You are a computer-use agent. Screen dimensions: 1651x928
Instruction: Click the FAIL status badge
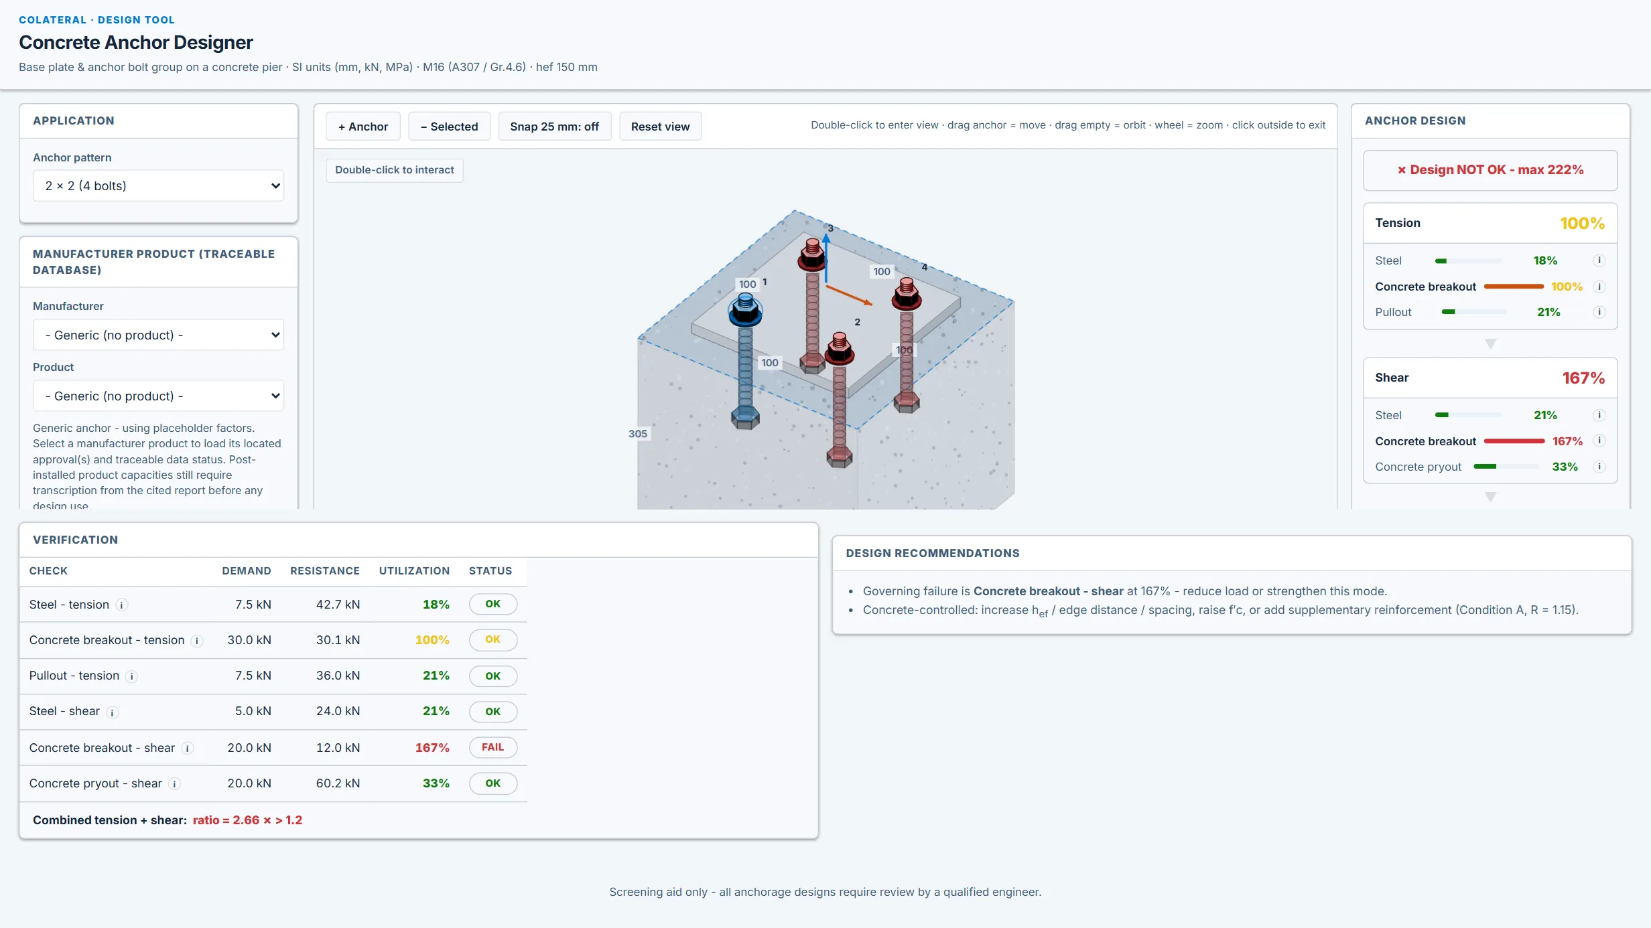coord(492,747)
